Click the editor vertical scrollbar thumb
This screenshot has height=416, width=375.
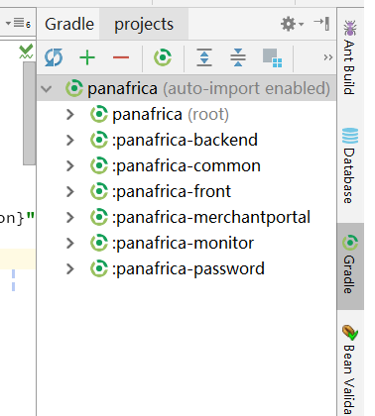(29, 113)
